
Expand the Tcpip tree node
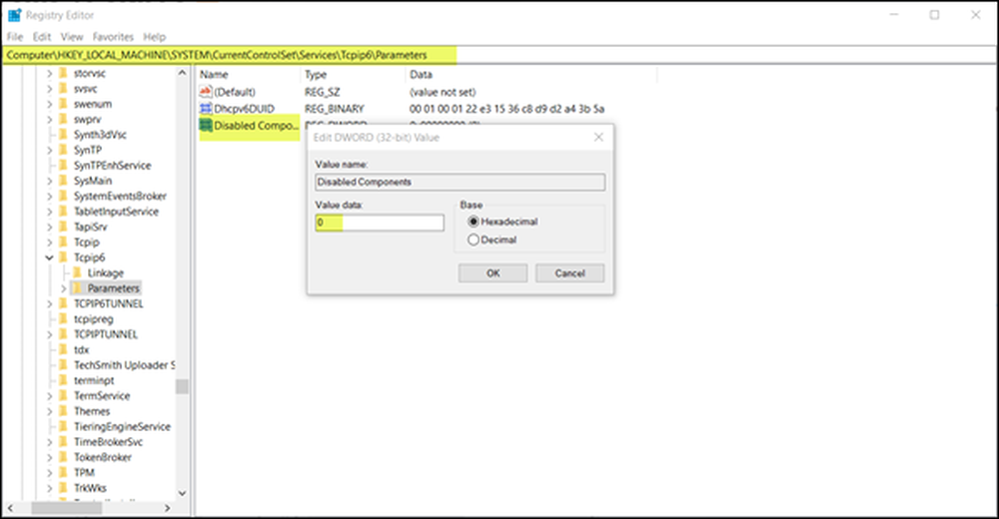point(48,243)
